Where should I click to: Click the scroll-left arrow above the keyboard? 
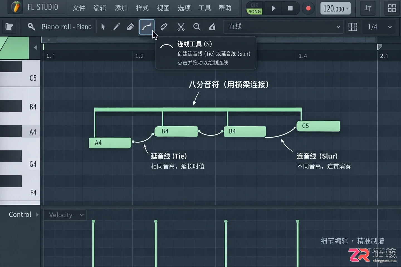pos(35,48)
